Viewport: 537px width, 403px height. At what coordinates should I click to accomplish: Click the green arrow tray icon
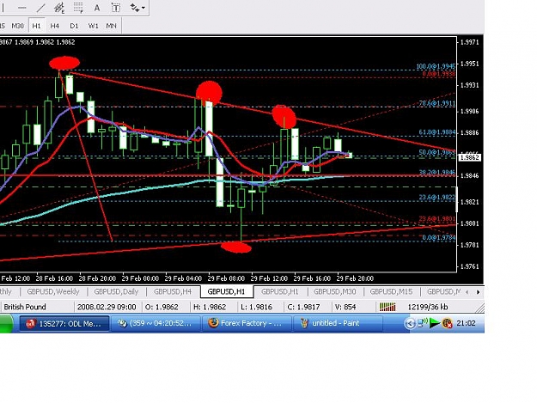(x=434, y=323)
